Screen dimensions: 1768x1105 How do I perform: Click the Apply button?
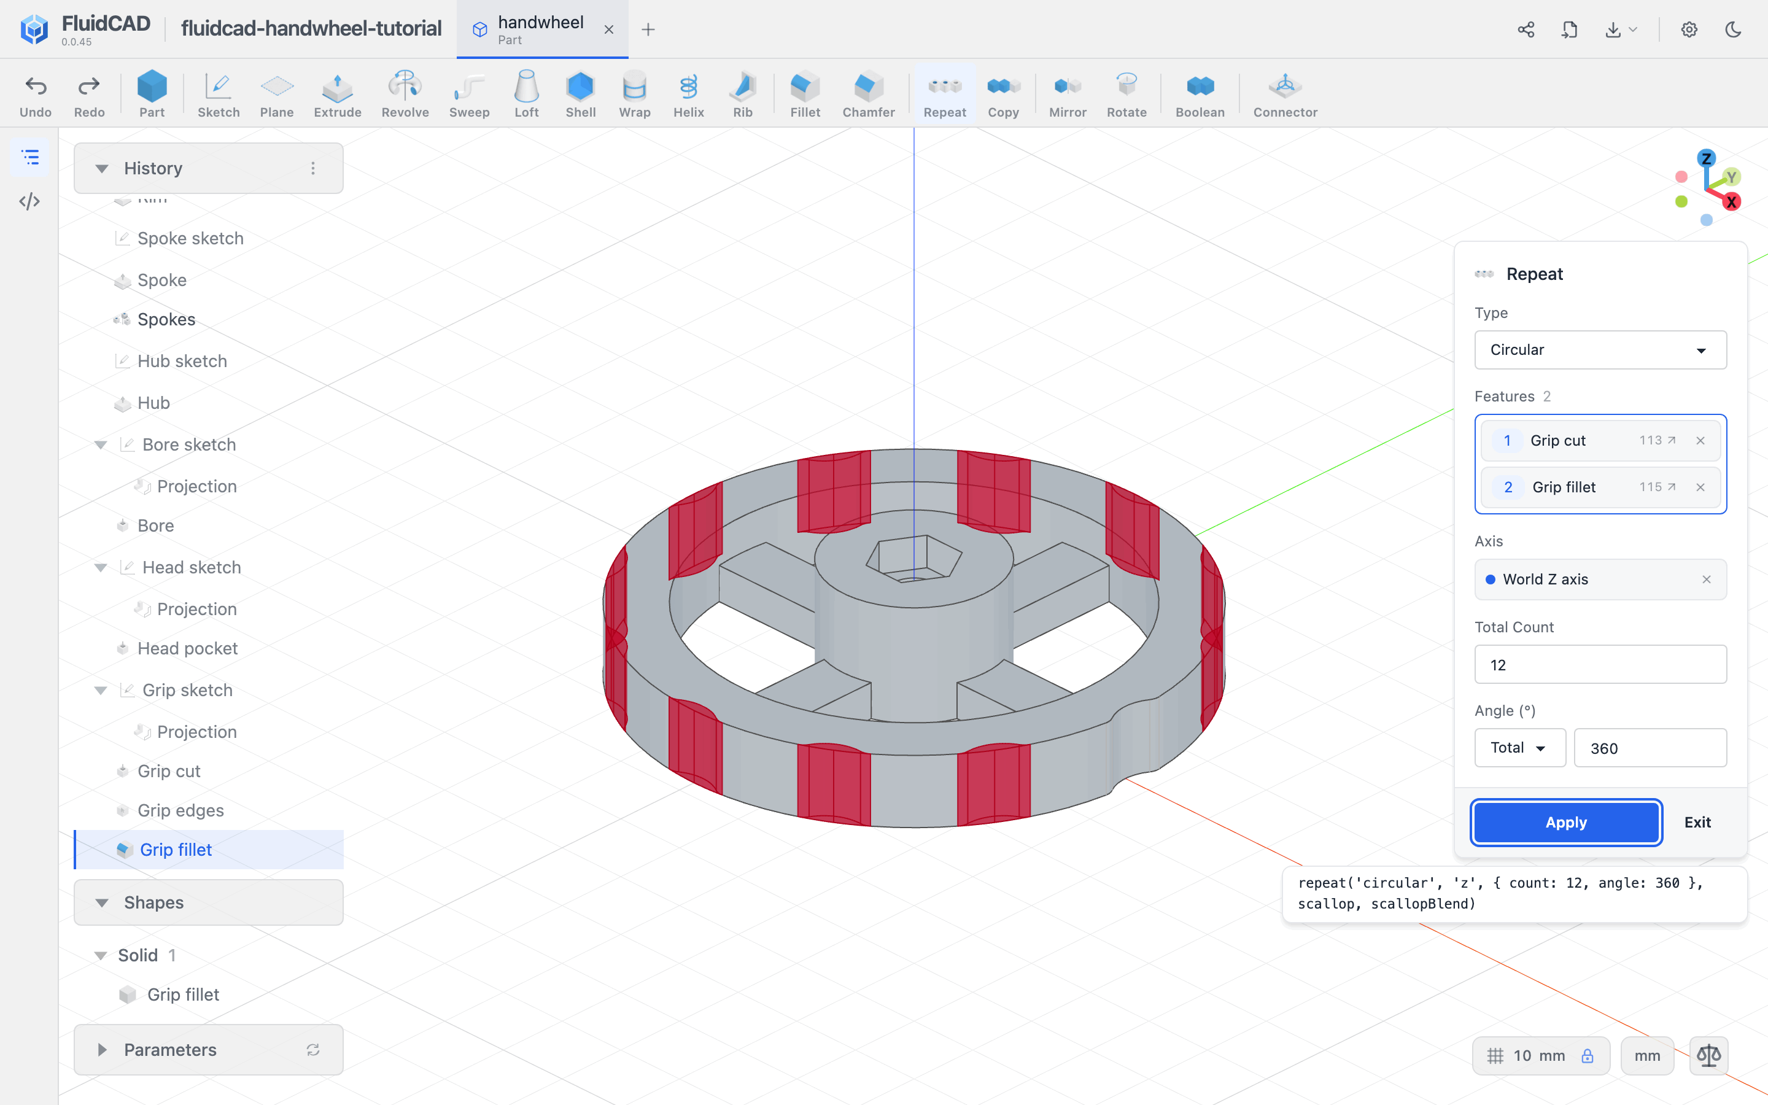[1565, 822]
